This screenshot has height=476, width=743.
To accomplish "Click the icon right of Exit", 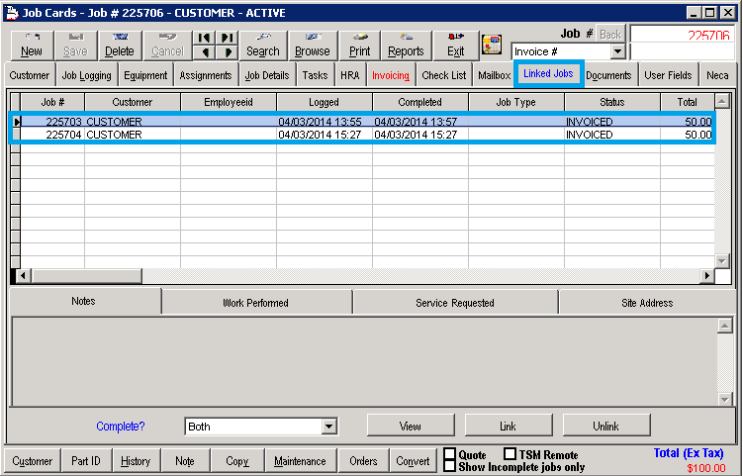I will pyautogui.click(x=492, y=46).
